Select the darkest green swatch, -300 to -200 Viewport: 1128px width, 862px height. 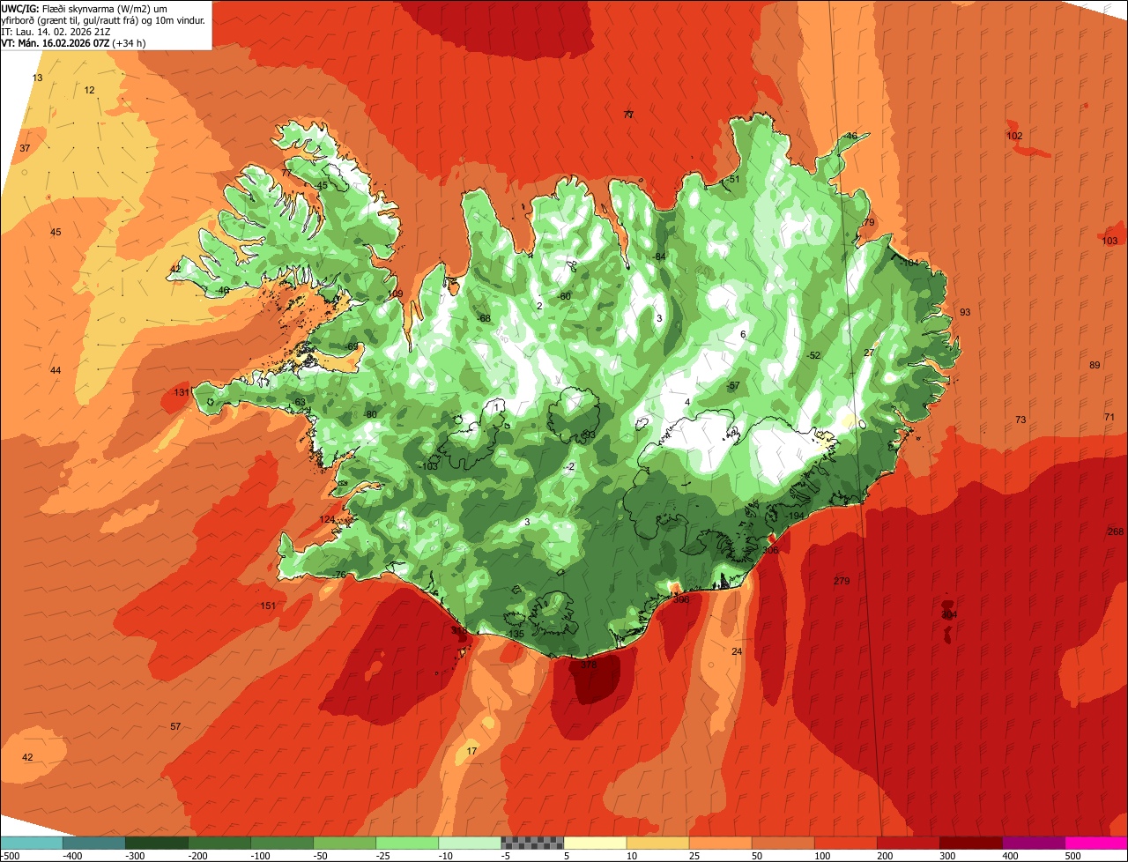pos(157,843)
